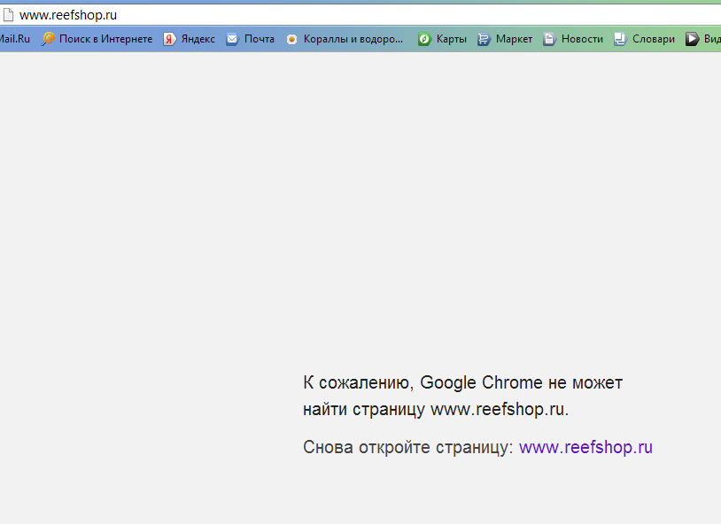The image size is (721, 524).
Task: Open the Поиск в Интернете bookmark label
Action: pos(105,39)
